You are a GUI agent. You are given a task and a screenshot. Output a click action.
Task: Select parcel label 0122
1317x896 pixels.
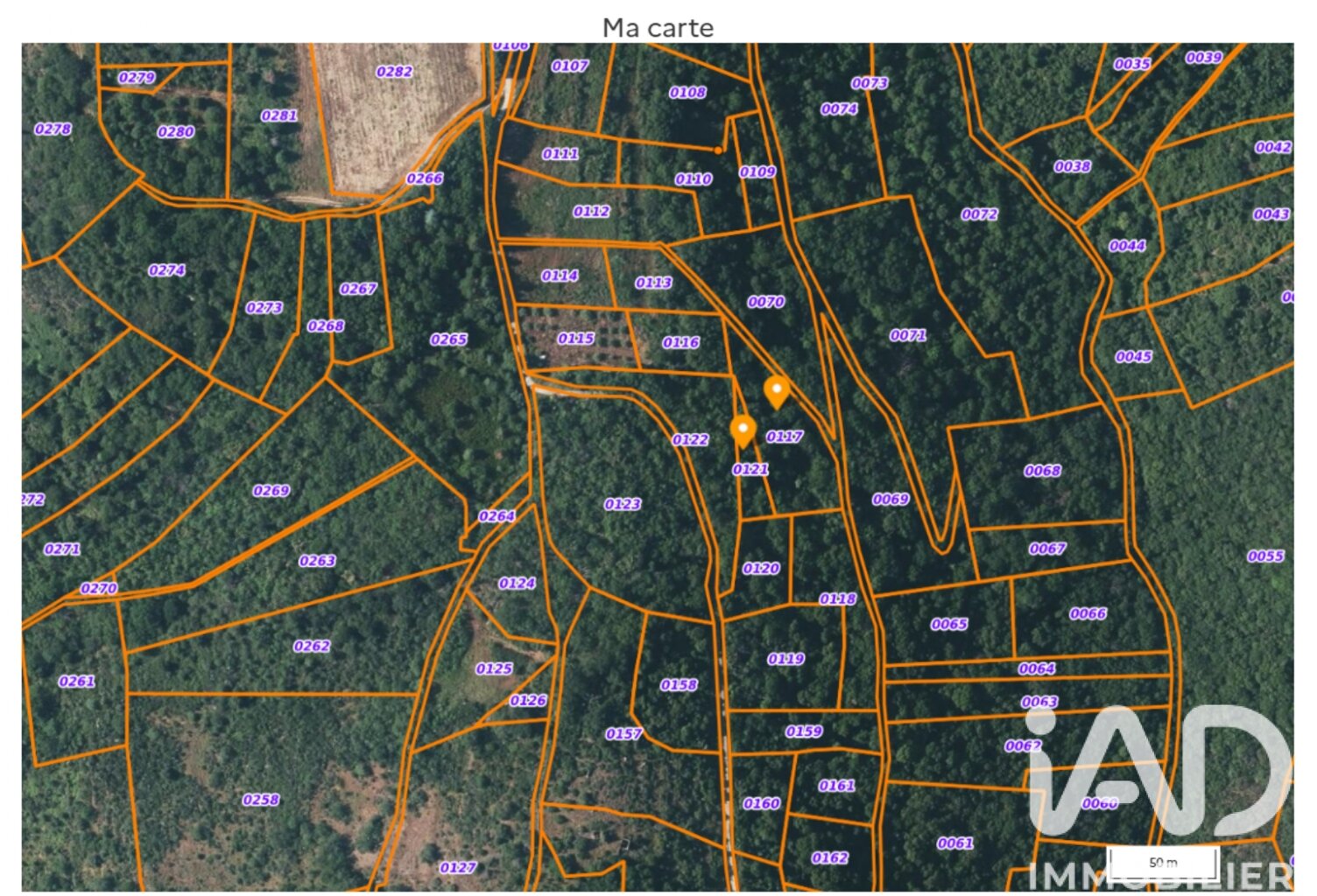click(690, 440)
